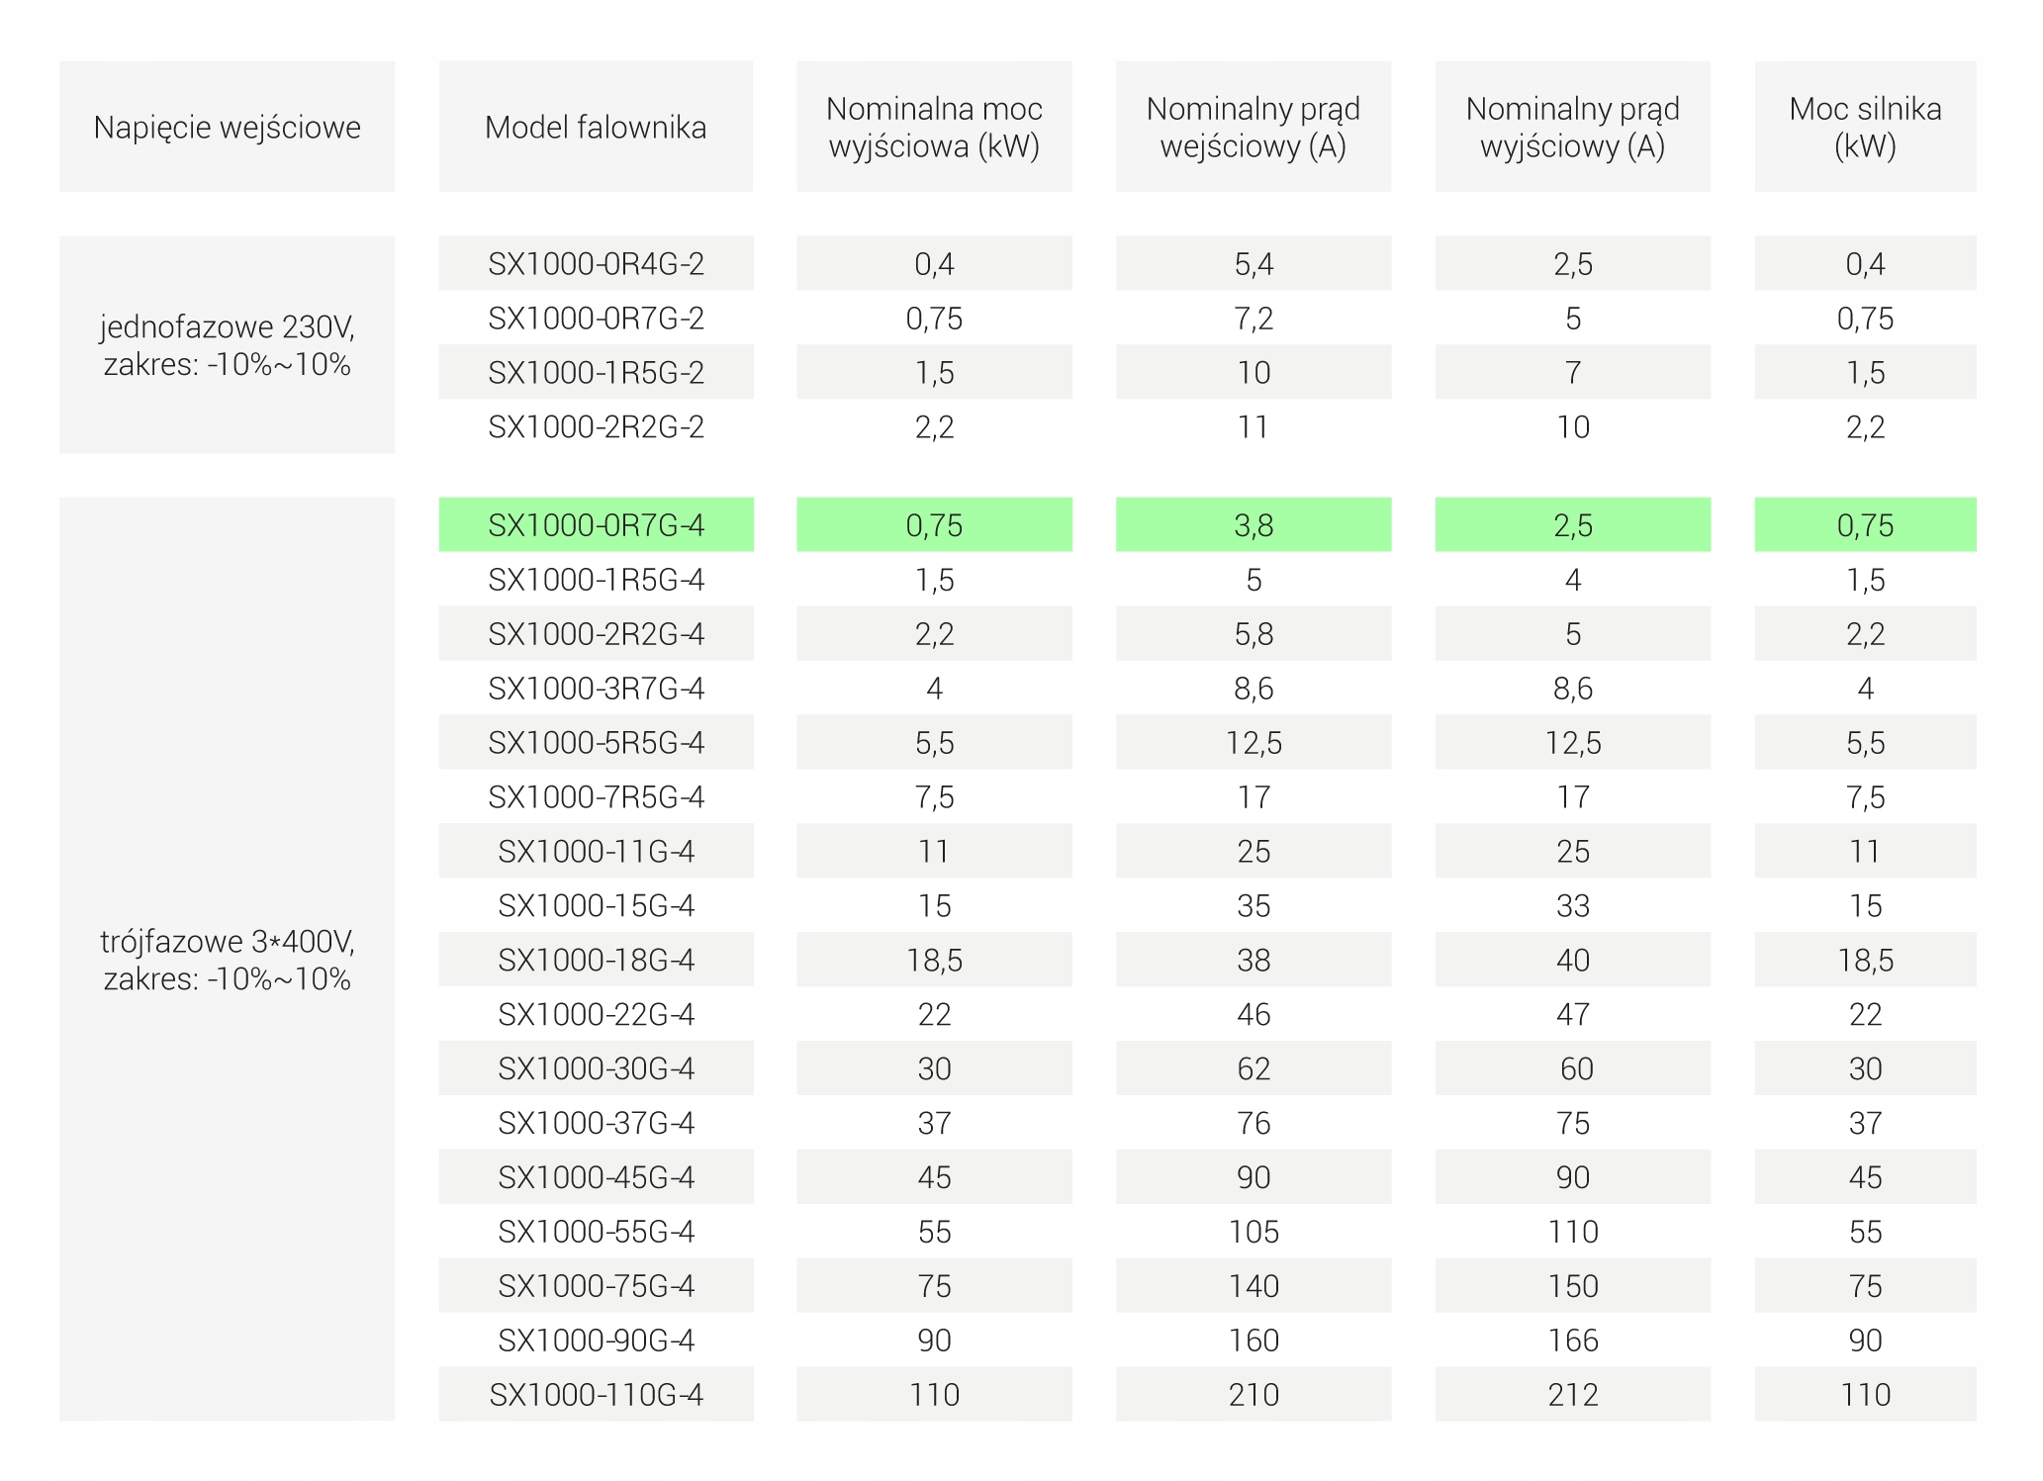Click the Model falownika column header
The image size is (2043, 1481).
(596, 128)
